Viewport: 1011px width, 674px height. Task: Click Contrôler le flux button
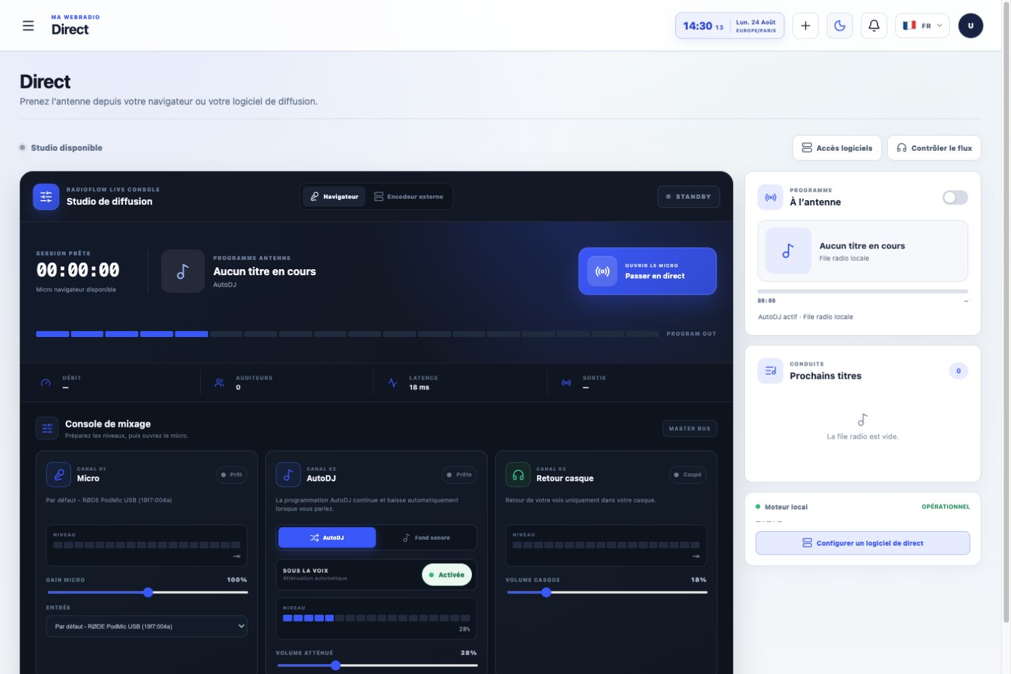[934, 148]
